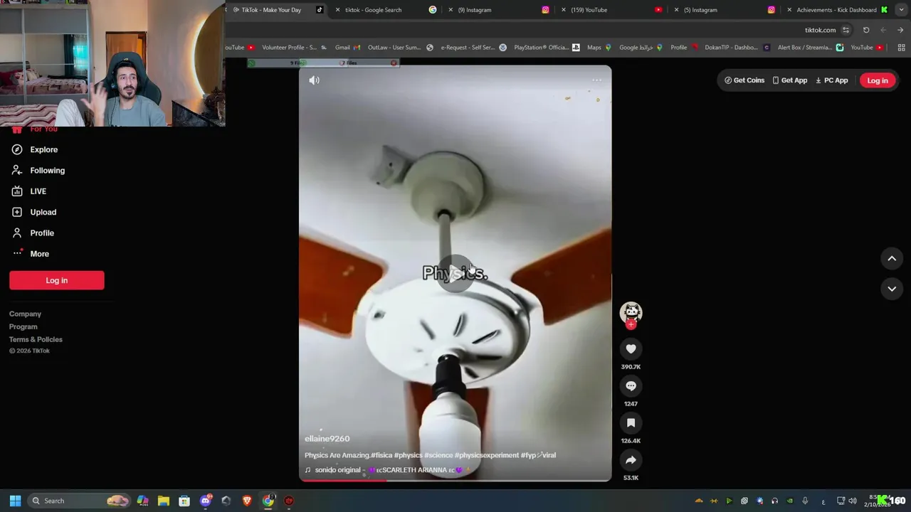Click Get Coins in the top bar
The height and width of the screenshot is (512, 911).
[x=744, y=80]
